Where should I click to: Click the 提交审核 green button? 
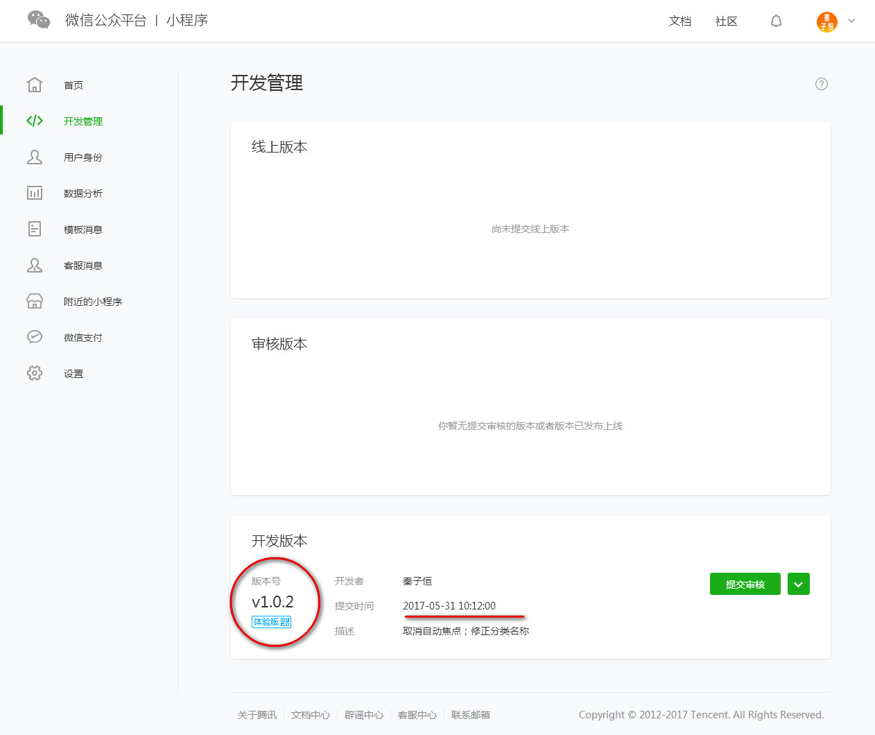click(745, 584)
